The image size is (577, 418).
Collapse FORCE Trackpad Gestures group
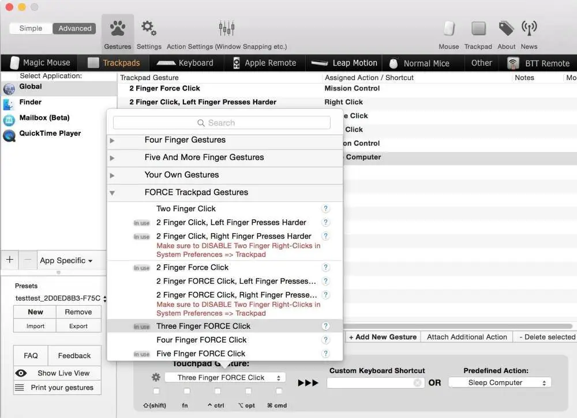point(113,193)
